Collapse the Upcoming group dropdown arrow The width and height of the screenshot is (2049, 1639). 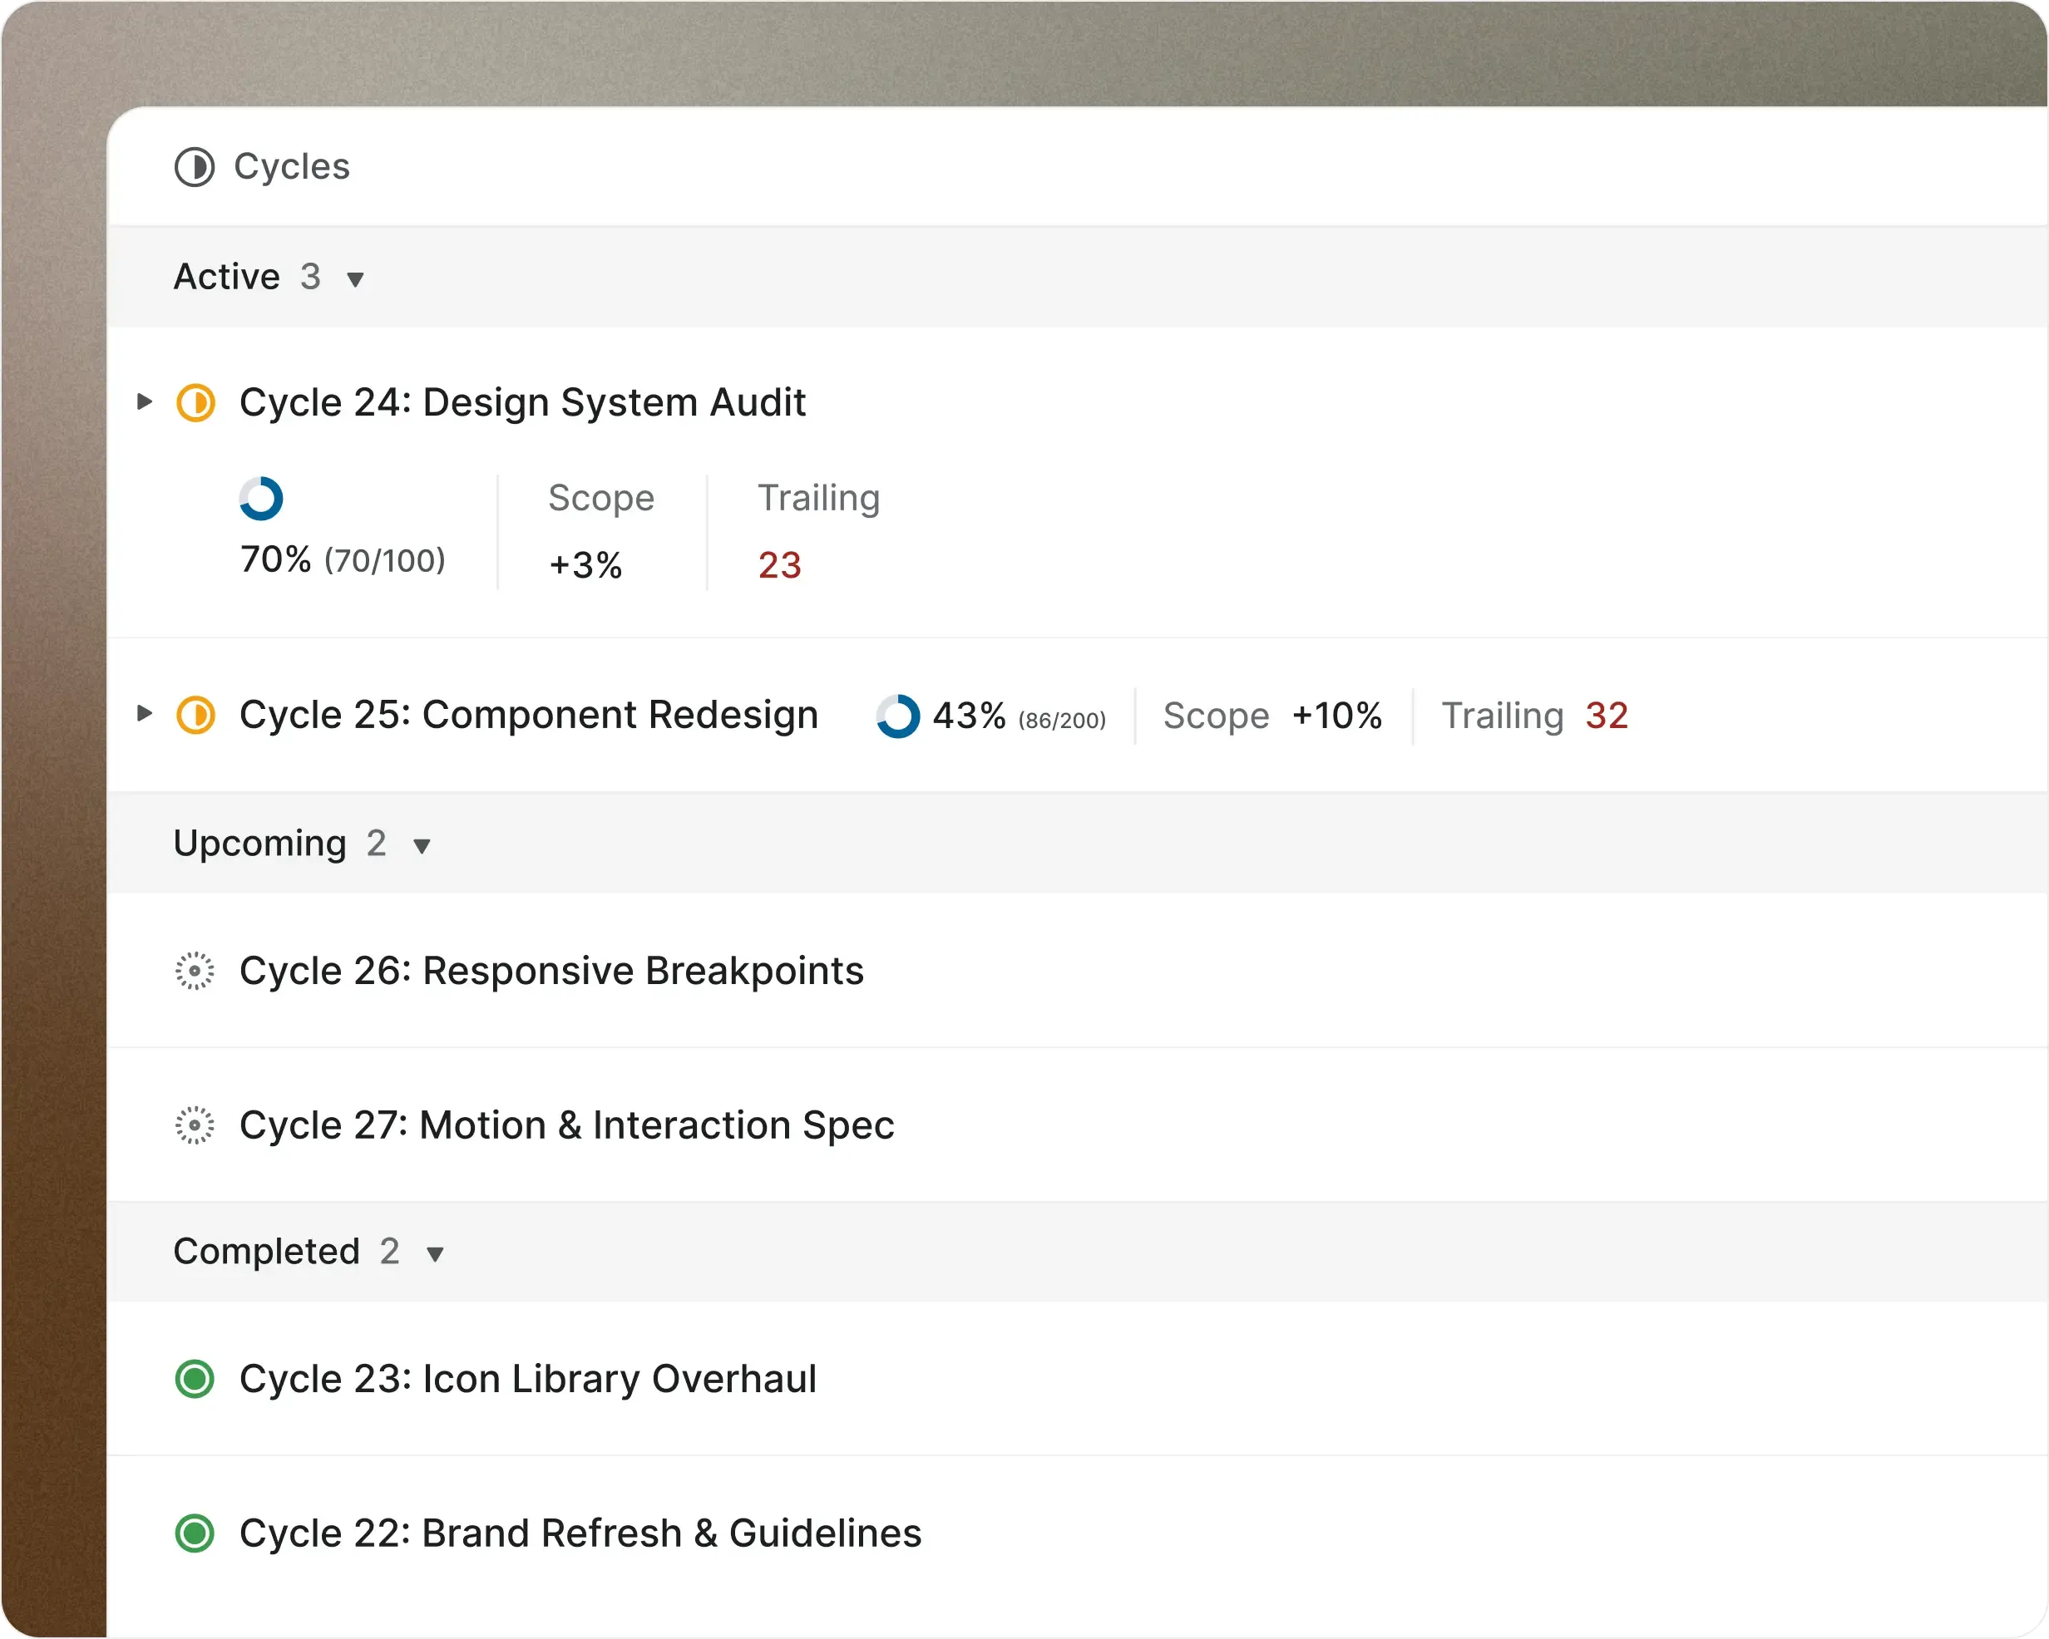(422, 845)
